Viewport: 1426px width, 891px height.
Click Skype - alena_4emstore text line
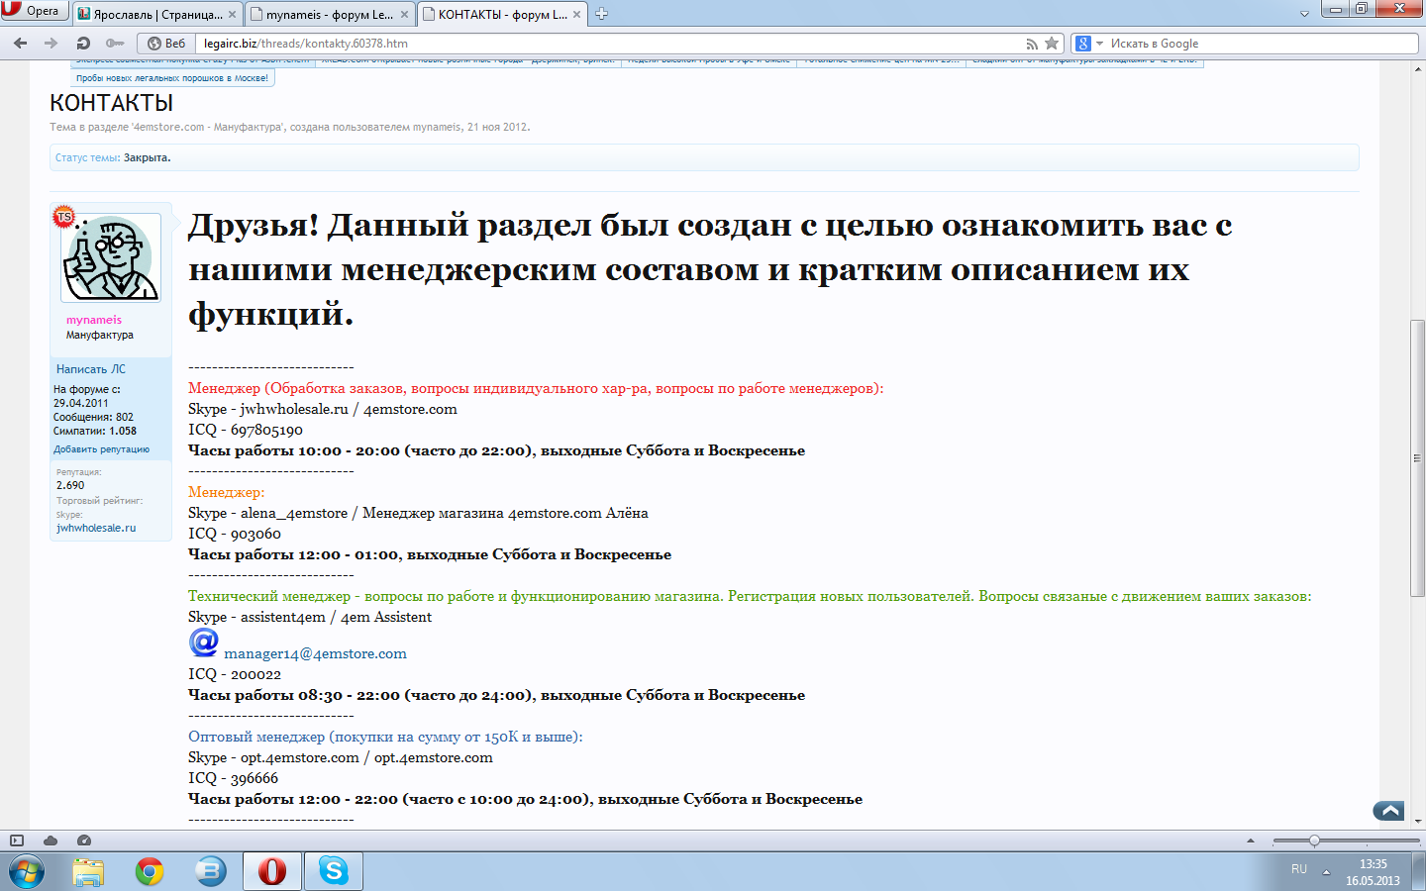(418, 513)
